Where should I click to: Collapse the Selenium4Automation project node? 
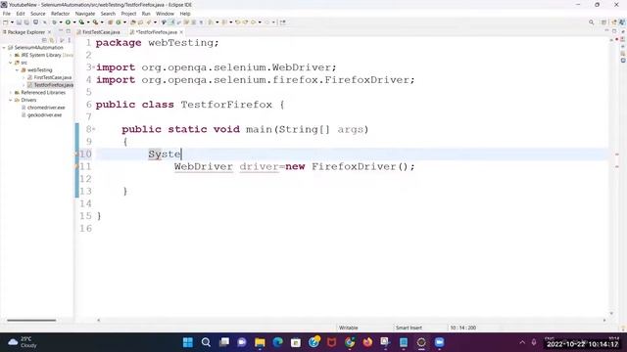tap(4, 48)
